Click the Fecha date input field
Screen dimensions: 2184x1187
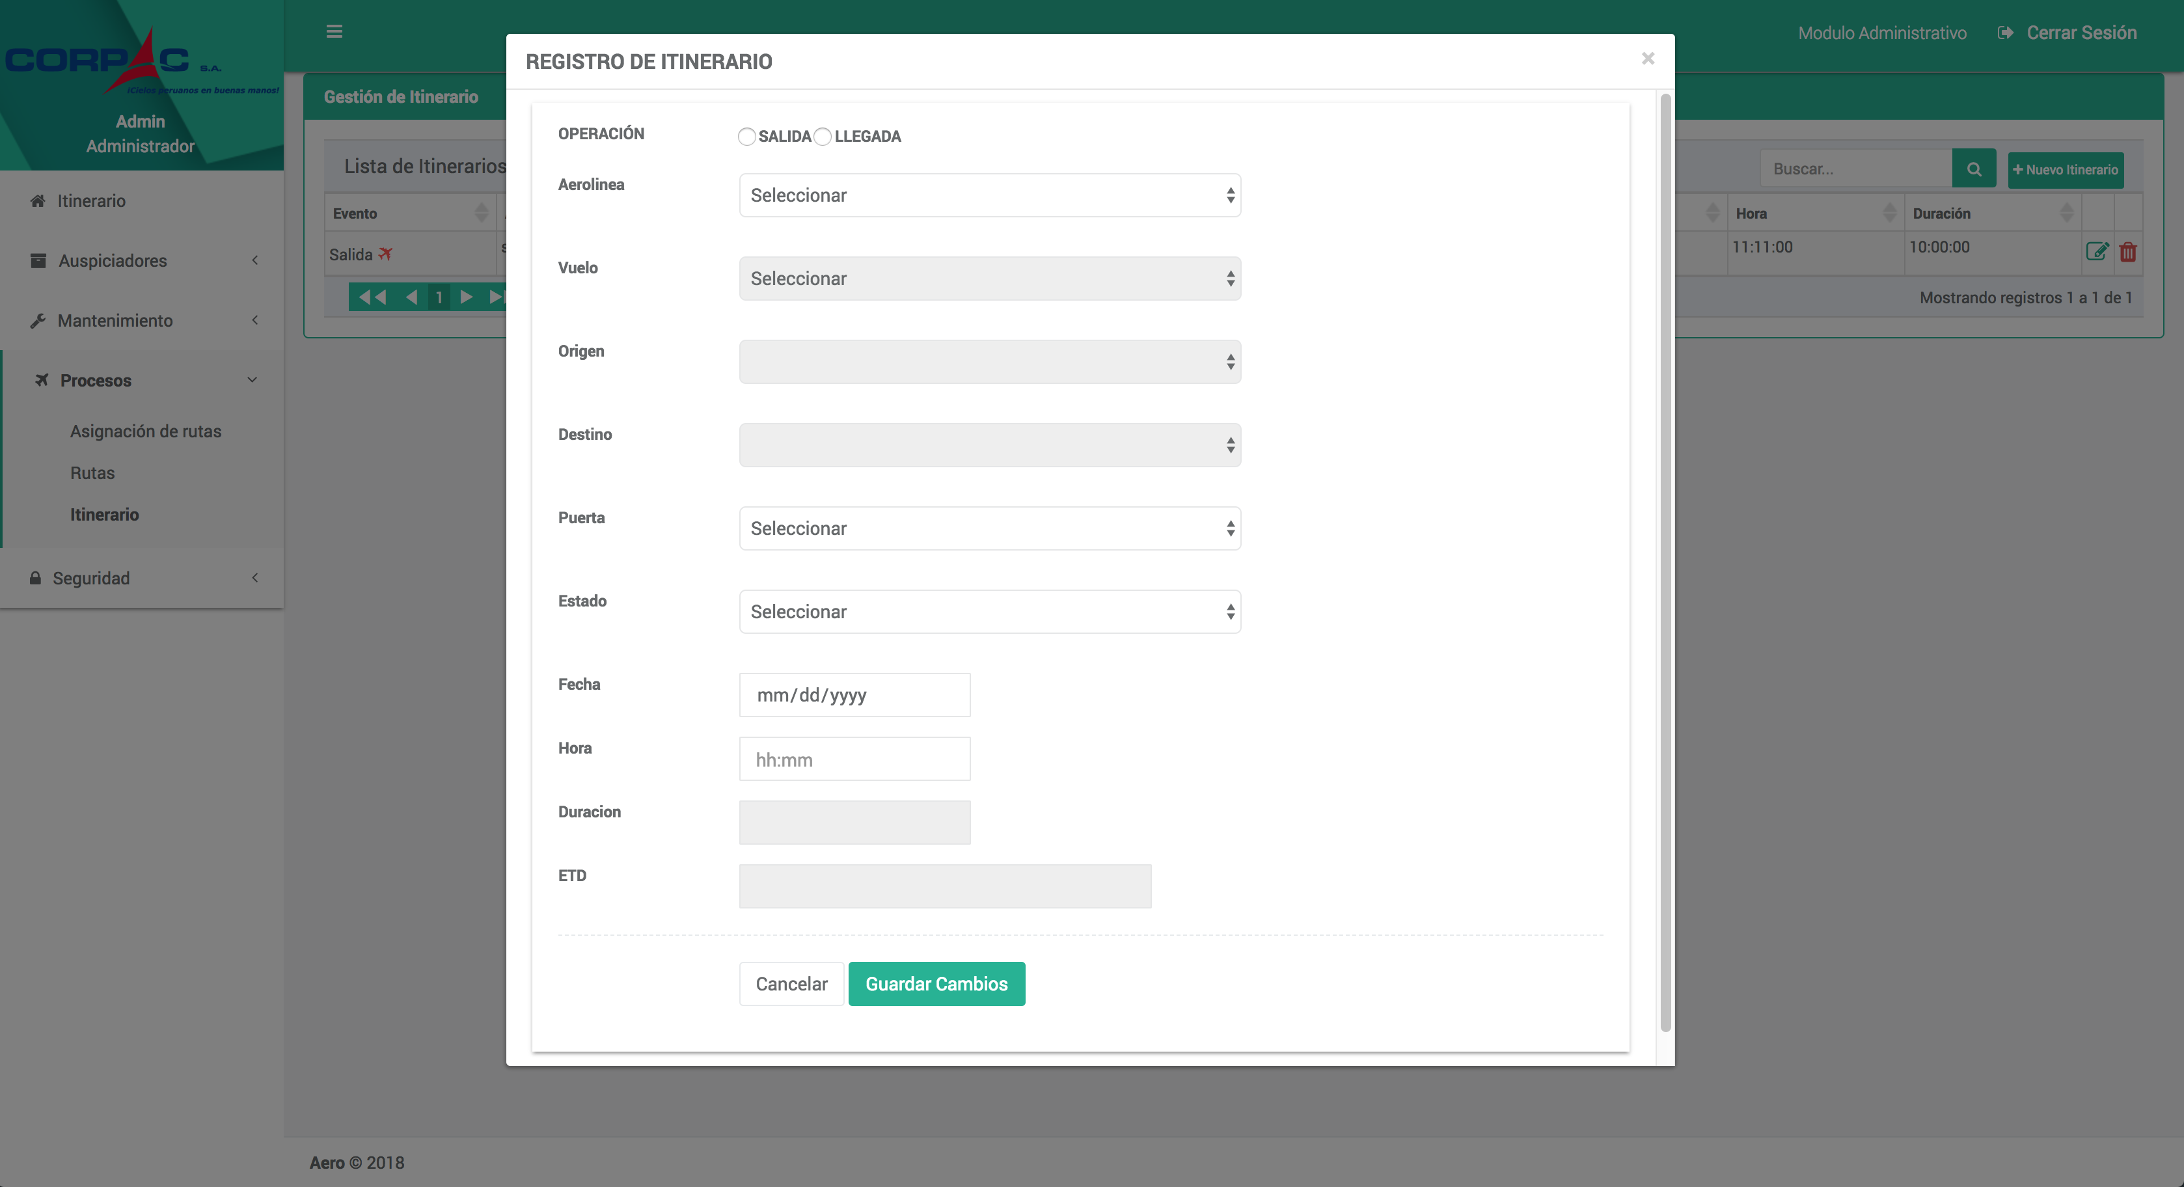coord(854,694)
